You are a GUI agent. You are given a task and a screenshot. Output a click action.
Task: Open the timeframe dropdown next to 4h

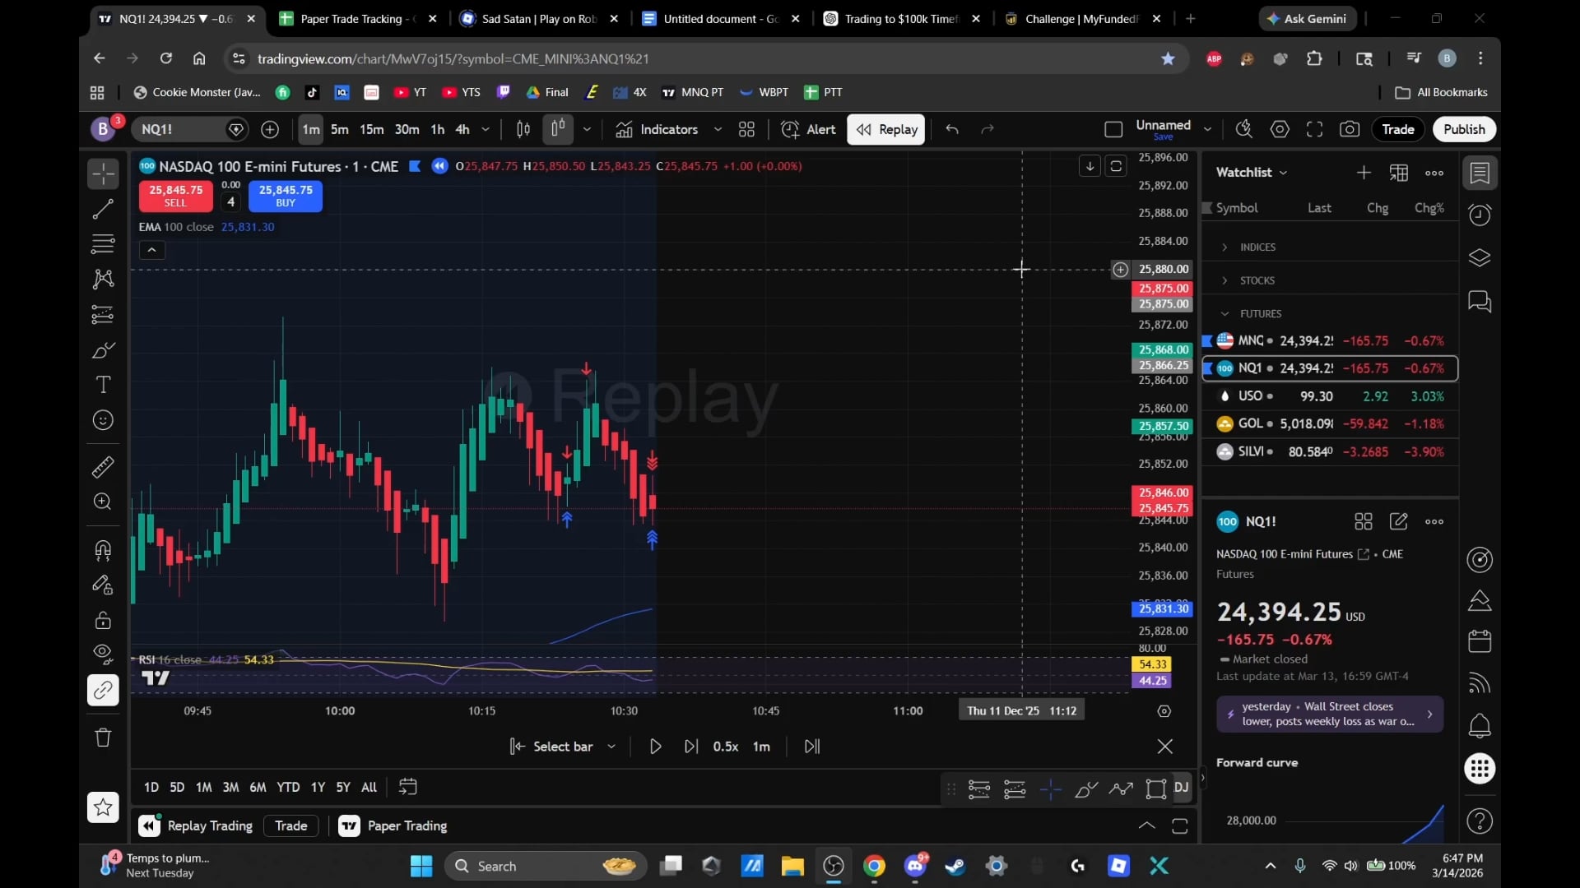tap(485, 129)
